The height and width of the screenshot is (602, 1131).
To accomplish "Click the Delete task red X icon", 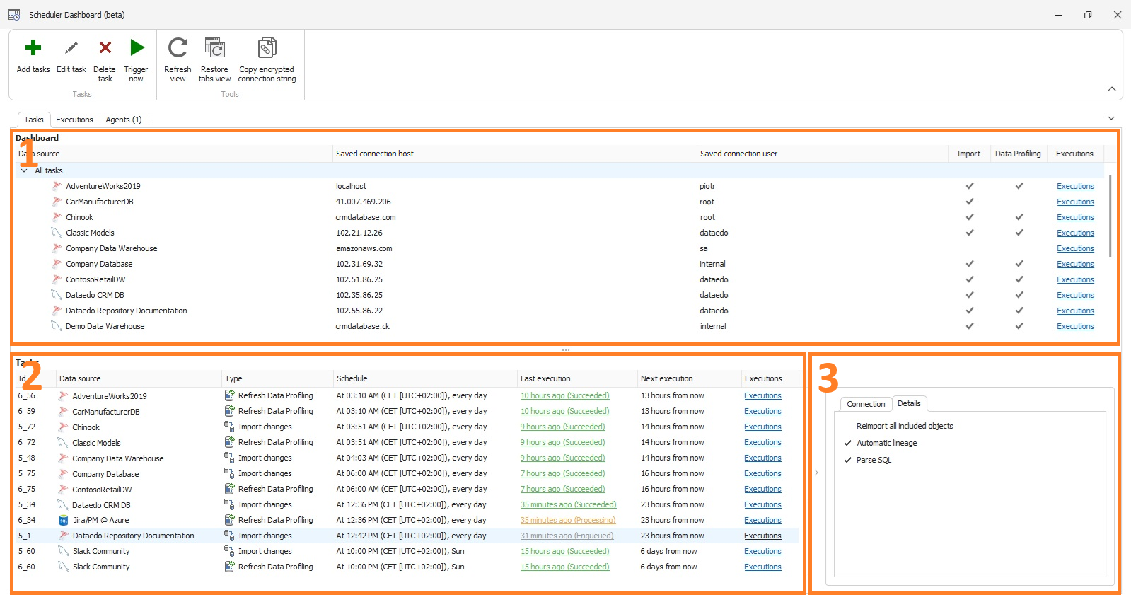I will point(105,47).
